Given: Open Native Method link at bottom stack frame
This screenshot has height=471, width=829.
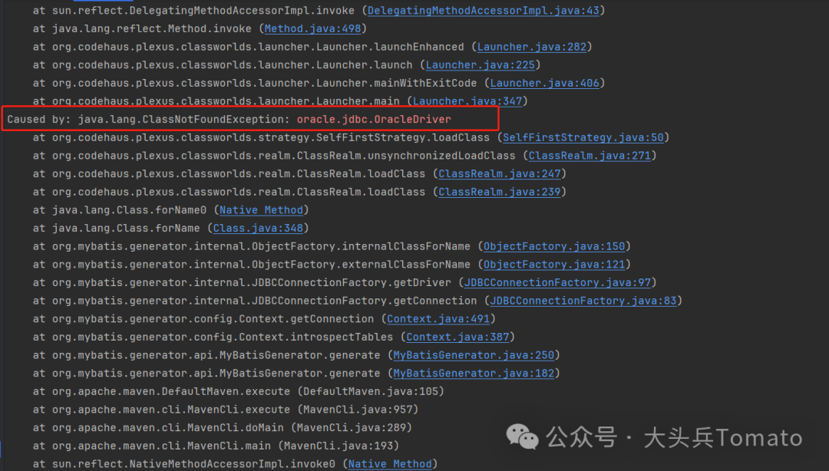Looking at the screenshot, I should tap(390, 463).
